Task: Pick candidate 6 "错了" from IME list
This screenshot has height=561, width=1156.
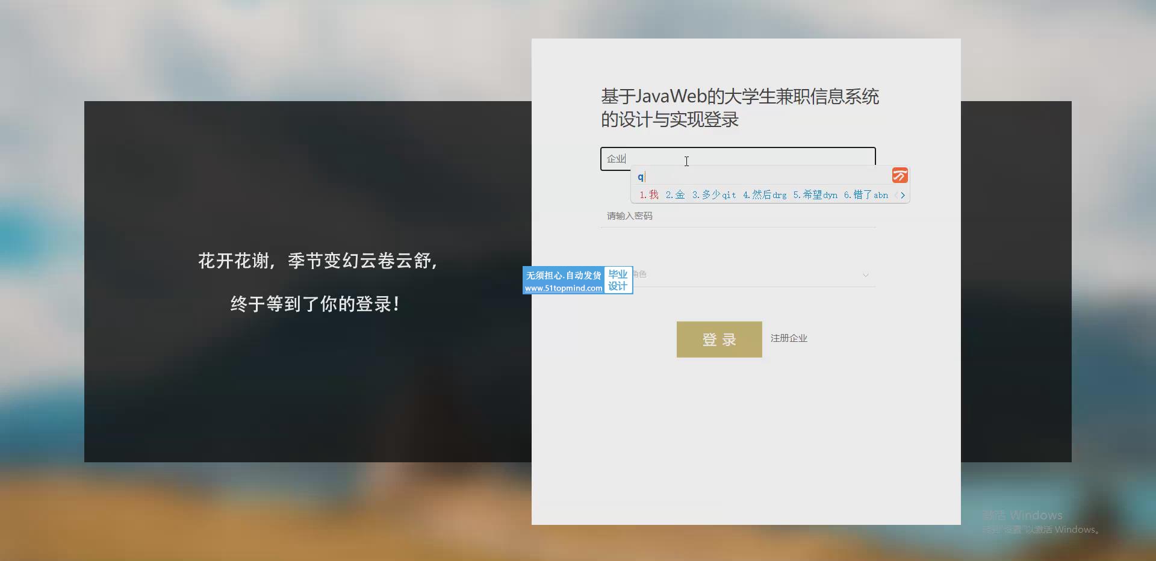Action: 866,195
